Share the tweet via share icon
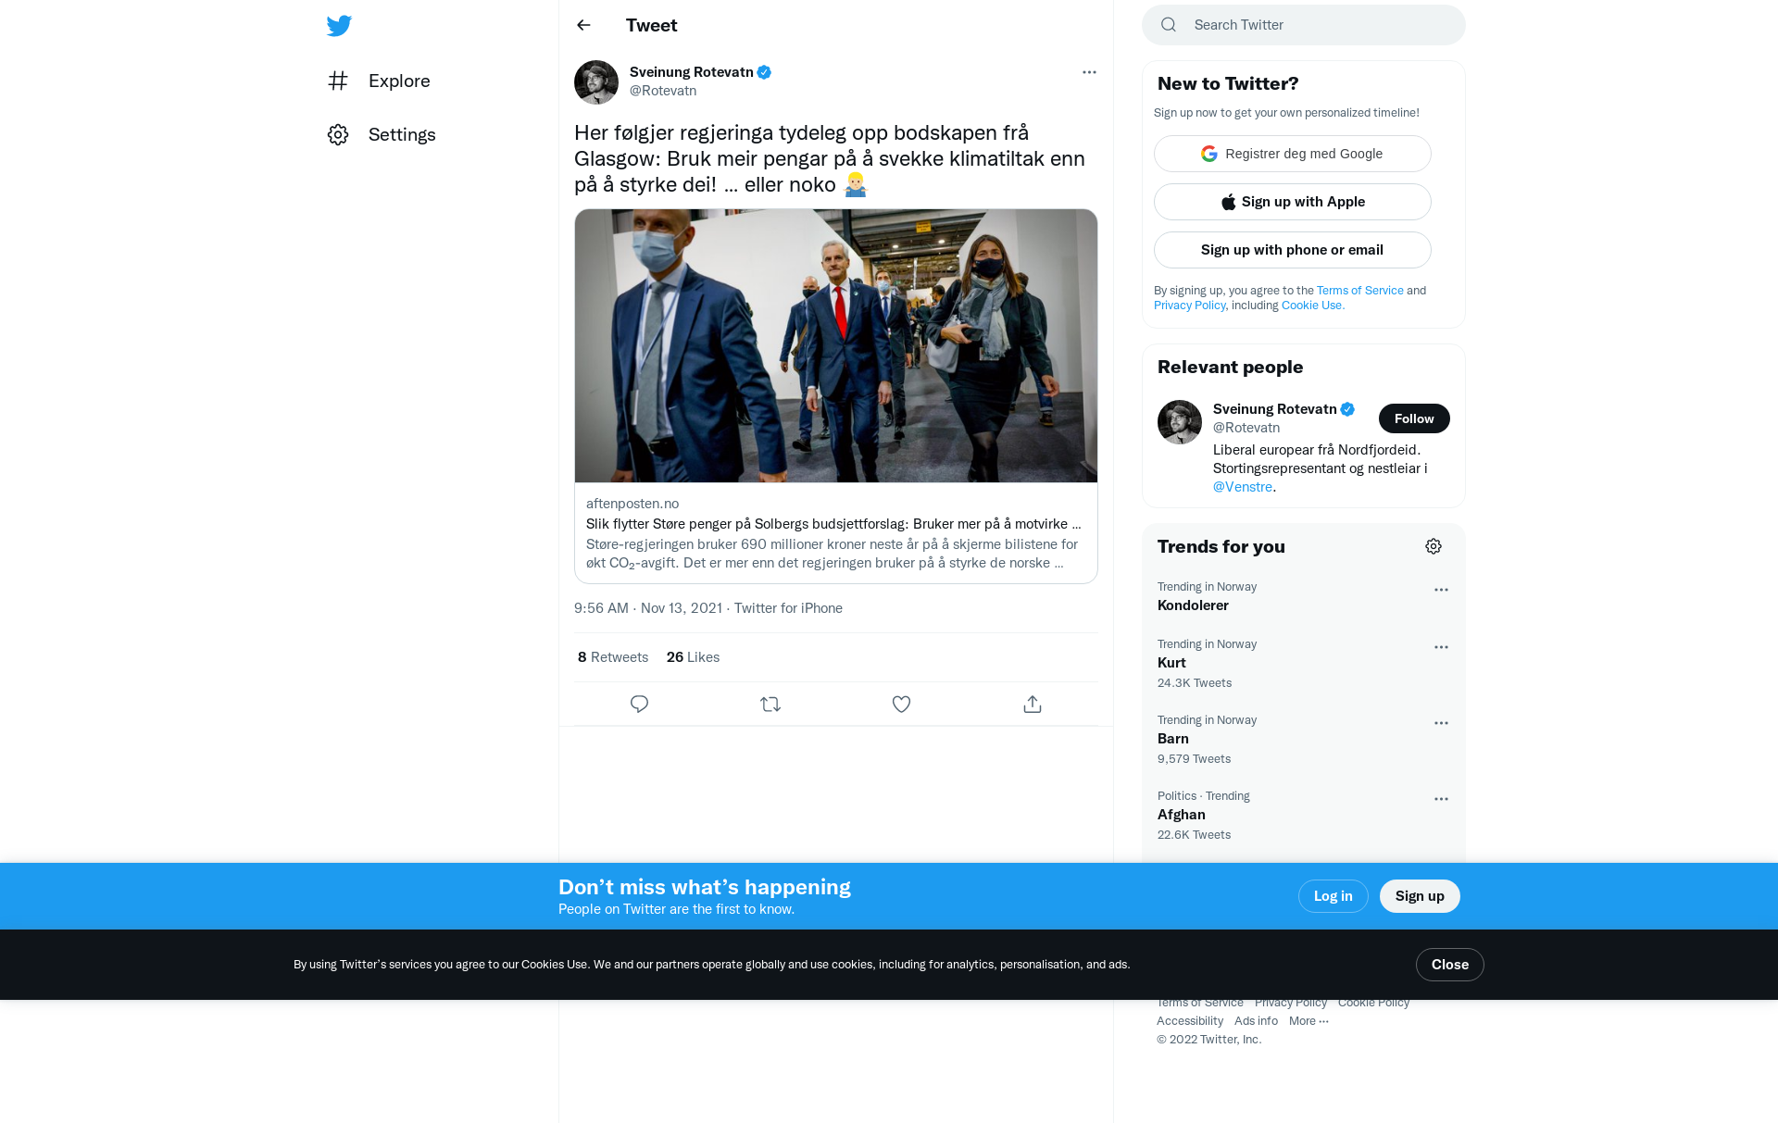 [x=1033, y=705]
